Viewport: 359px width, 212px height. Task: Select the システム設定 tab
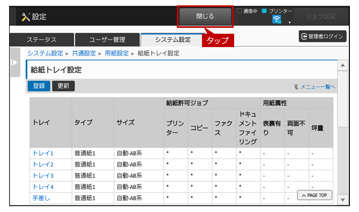click(x=173, y=40)
